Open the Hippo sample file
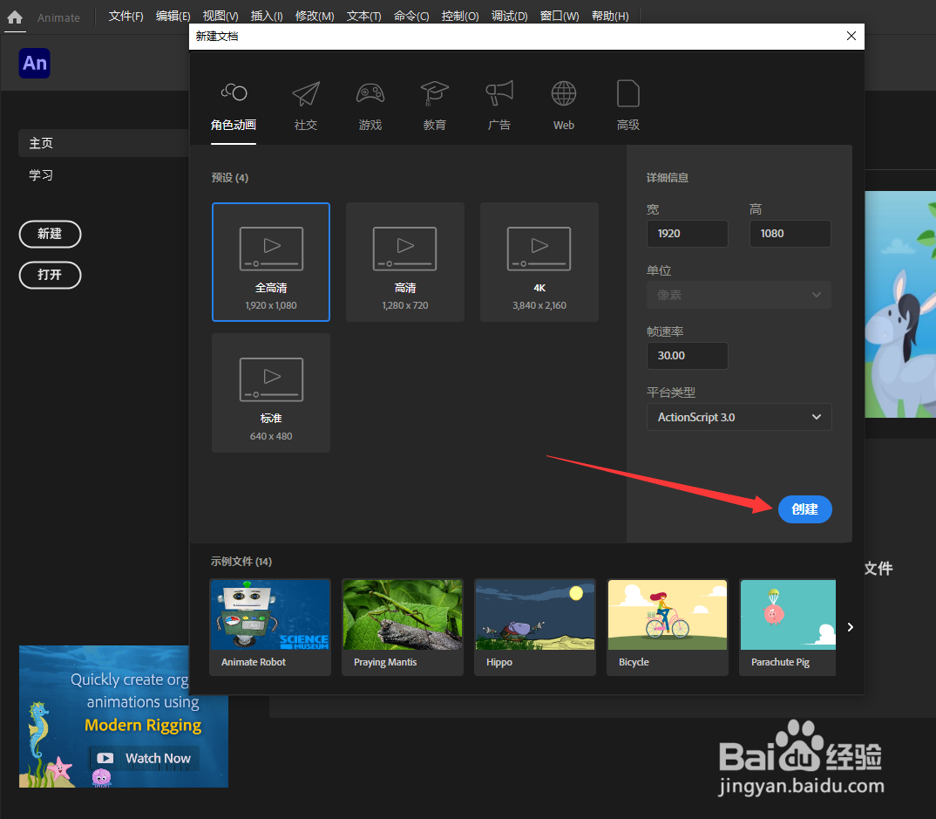Screen dimensions: 936x819 [535, 627]
